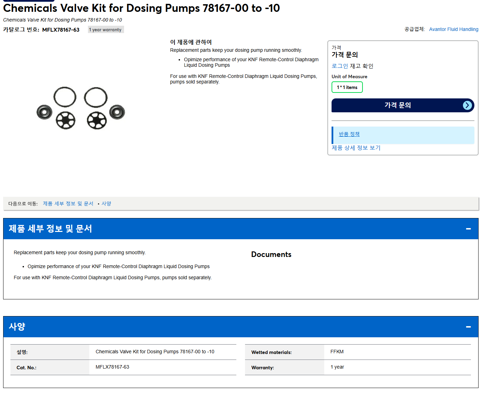Screen dimensions: 481x395
Task: Click the 다음으로 이동: label
Action: tap(23, 204)
